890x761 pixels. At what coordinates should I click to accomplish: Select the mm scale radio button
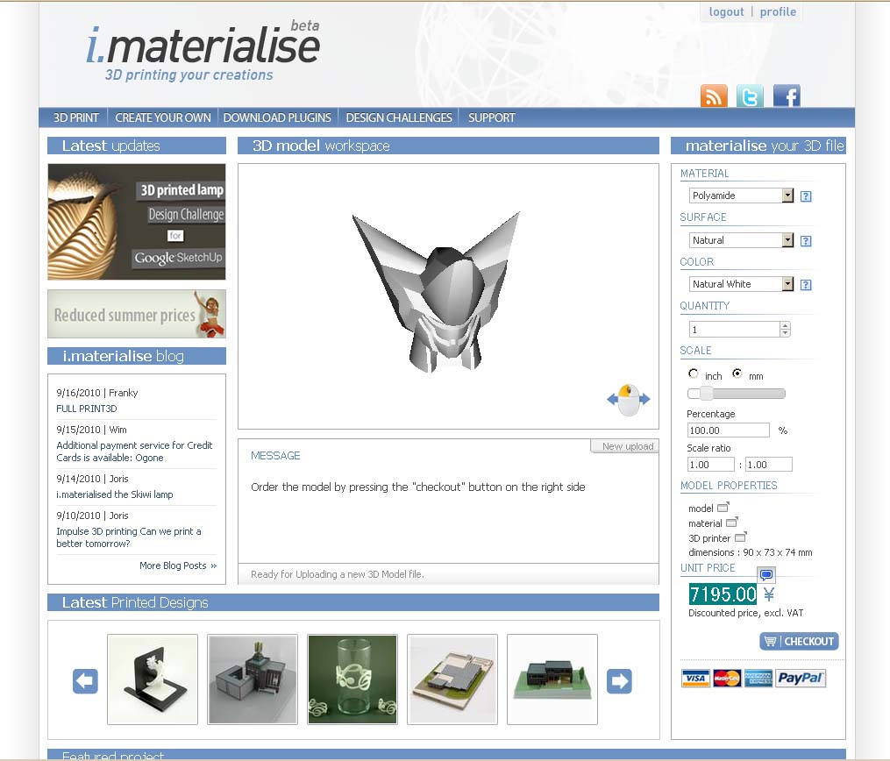(737, 373)
